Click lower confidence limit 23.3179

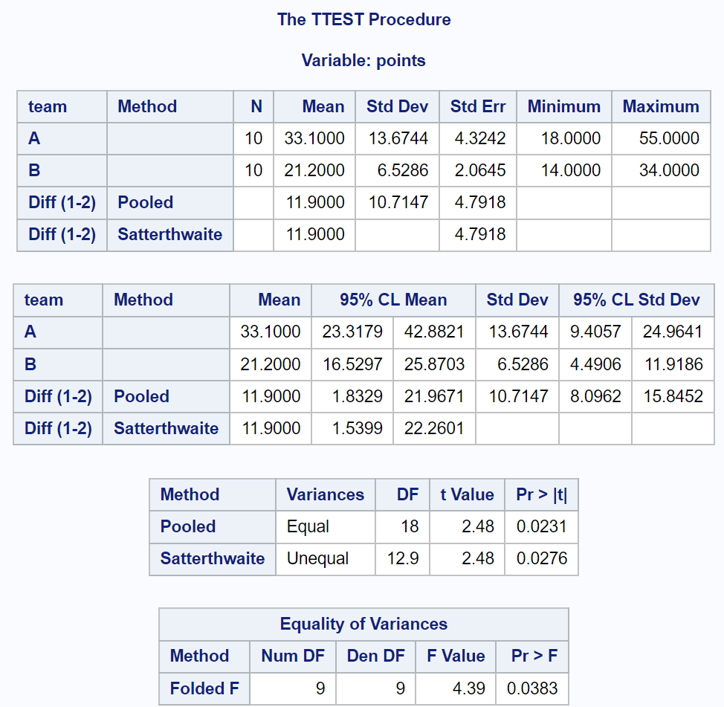352,332
